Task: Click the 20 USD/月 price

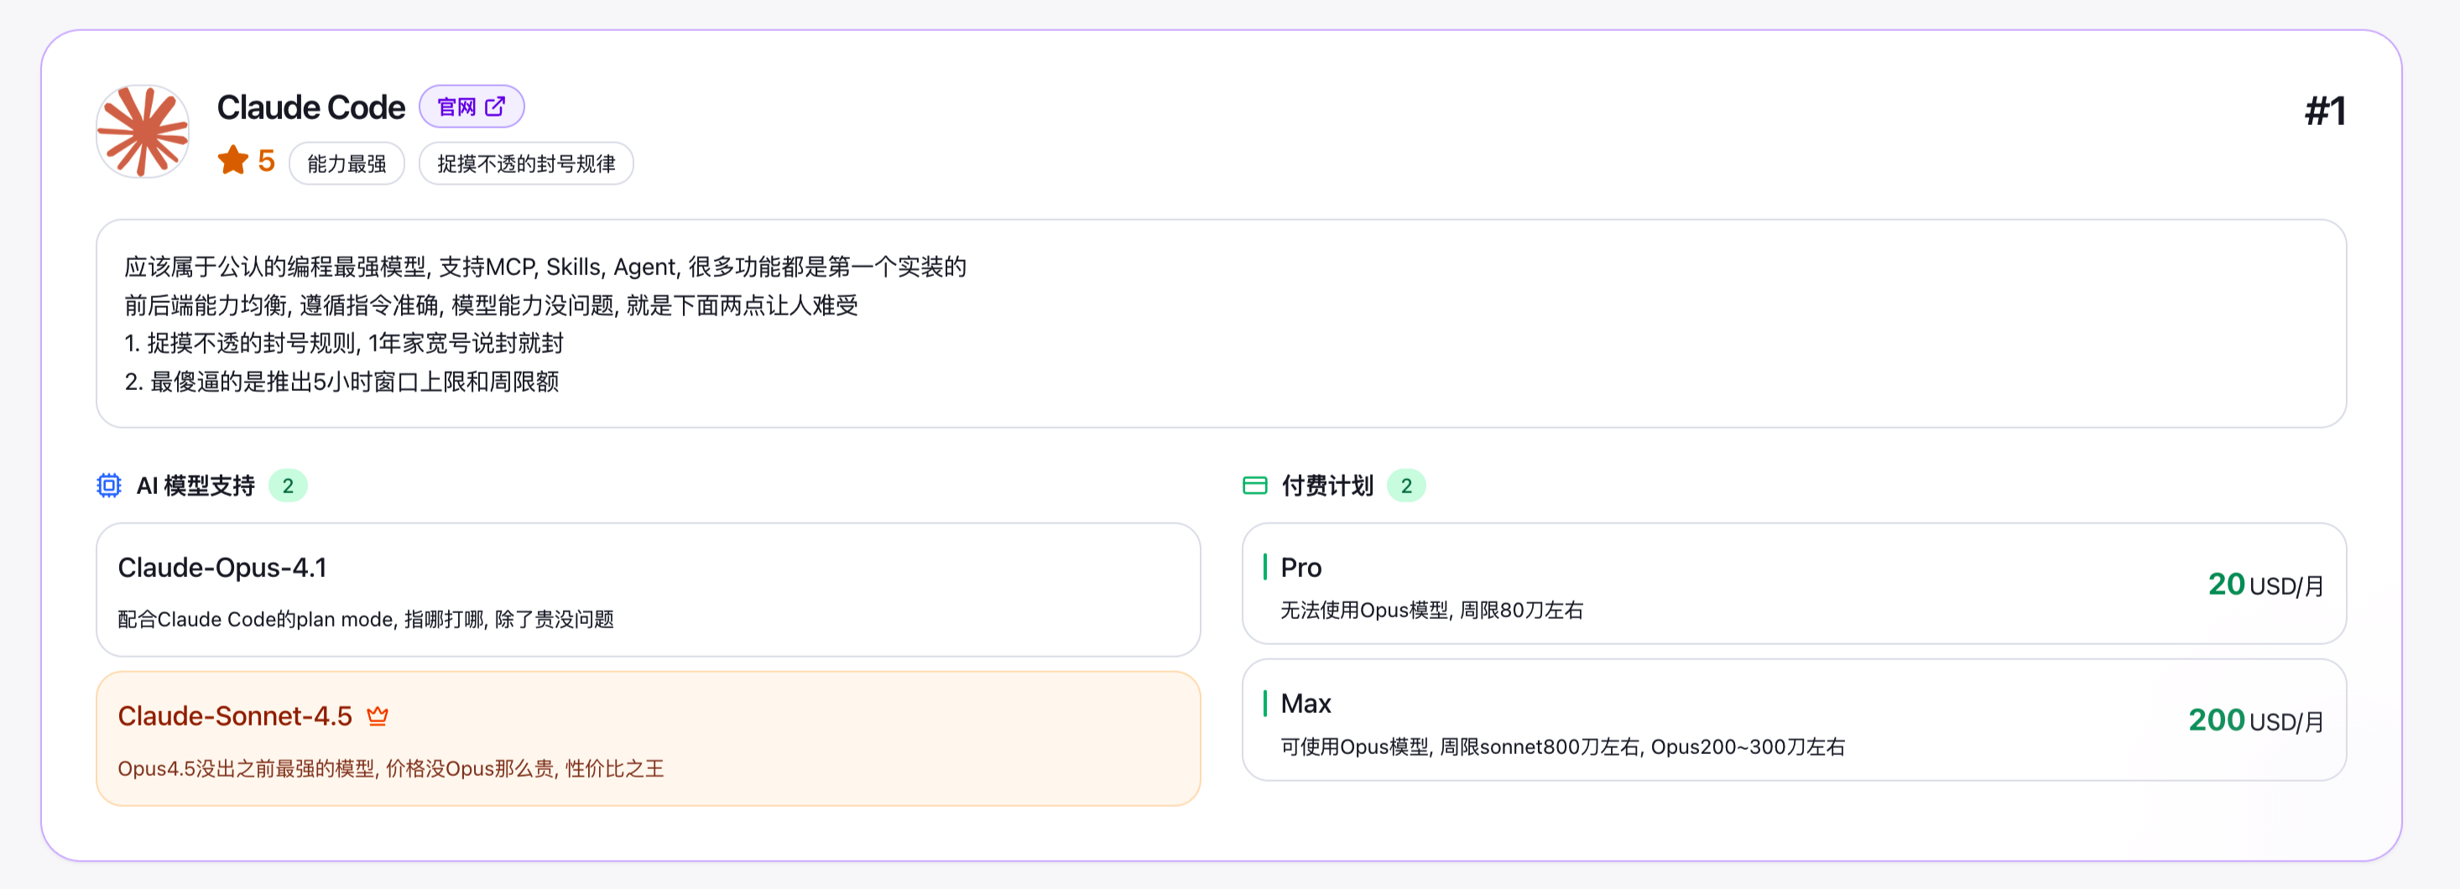Action: [x=2265, y=585]
